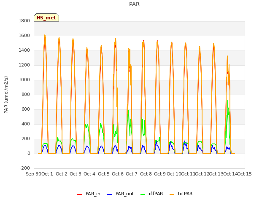Click the Oct 14 green difPAR spike
Viewport: 270px width, 202px height.
pos(228,101)
